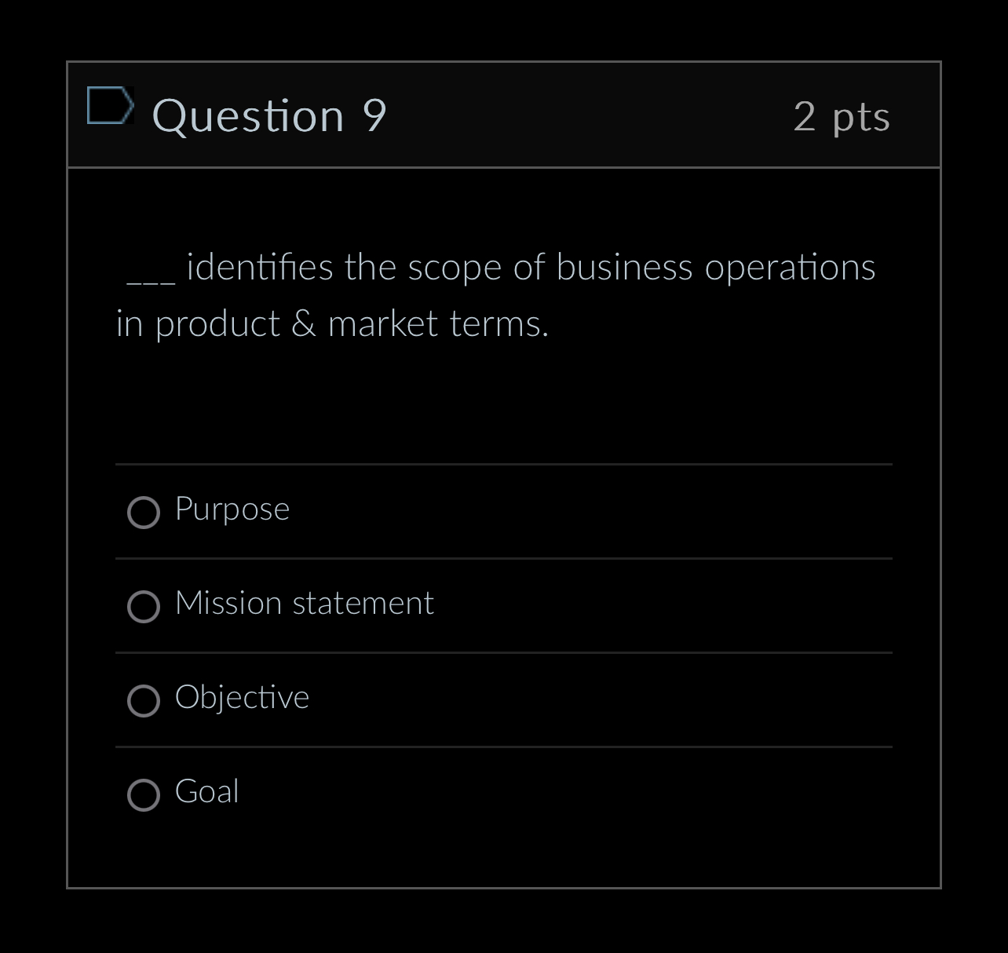The image size is (1008, 953).
Task: Click the Goal answer label
Action: pos(206,792)
